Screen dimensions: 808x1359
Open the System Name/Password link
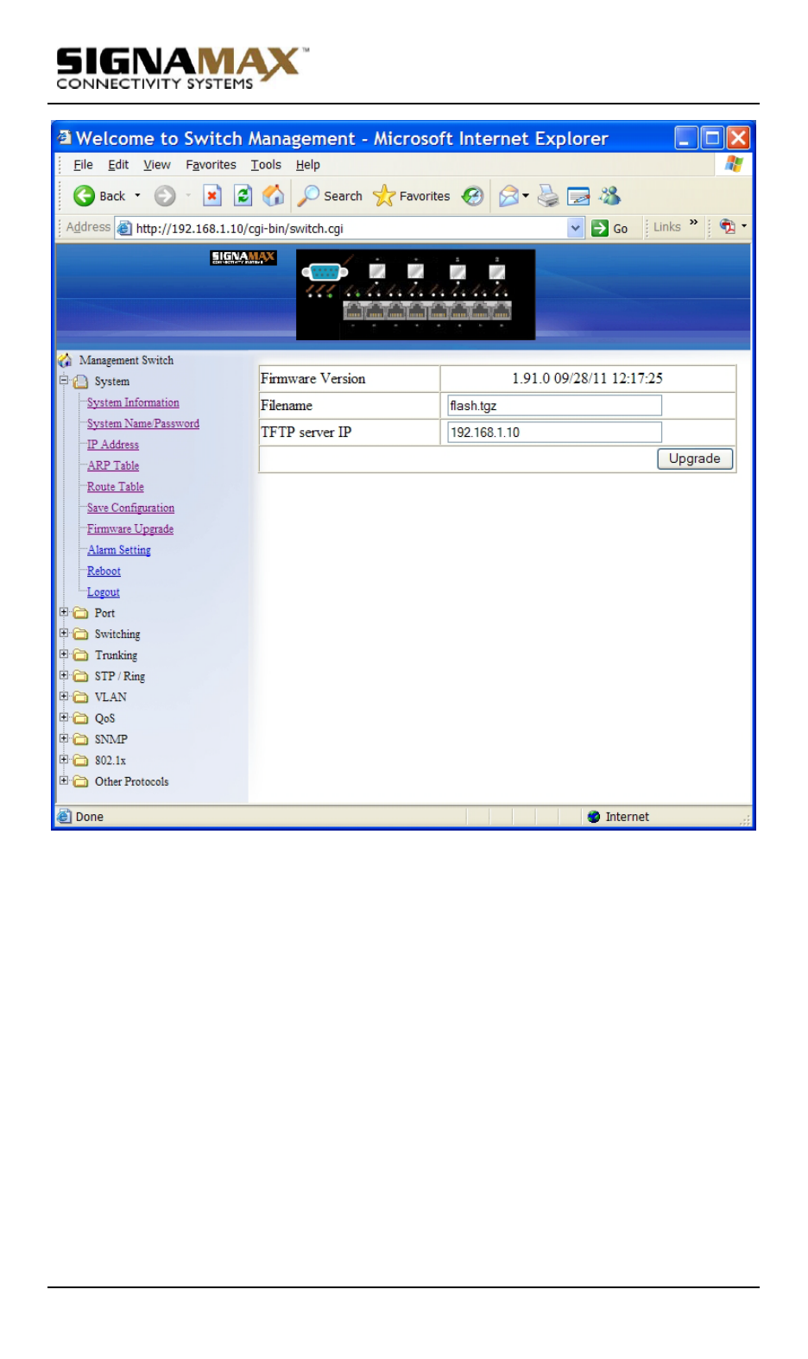click(143, 423)
